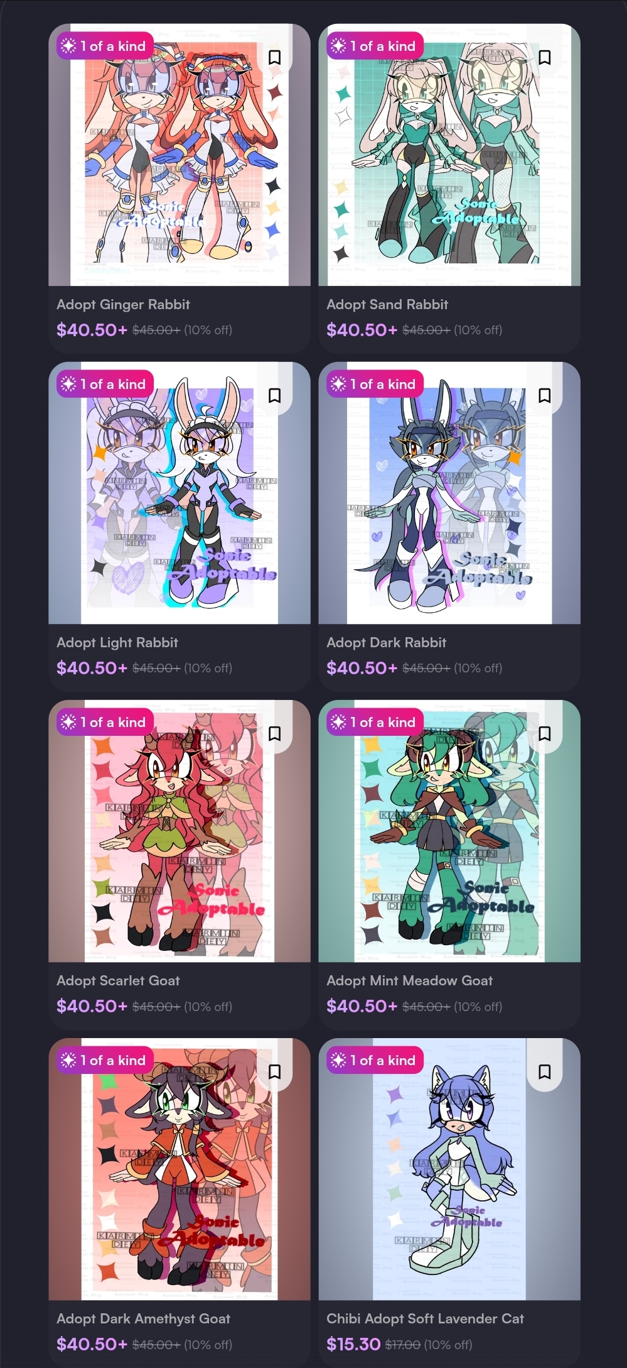Select the $15.30 price of Lavender Cat
The image size is (627, 1368).
click(353, 1343)
